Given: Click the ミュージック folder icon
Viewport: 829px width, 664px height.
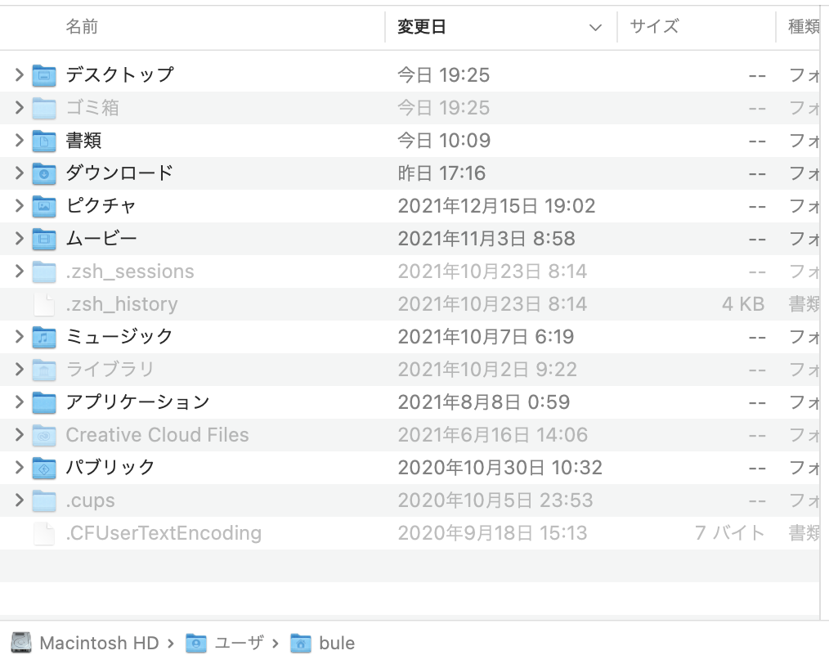Looking at the screenshot, I should [44, 337].
